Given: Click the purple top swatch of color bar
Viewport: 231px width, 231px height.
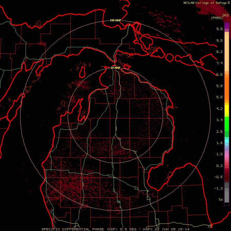Looking at the screenshot, I should tap(227, 26).
